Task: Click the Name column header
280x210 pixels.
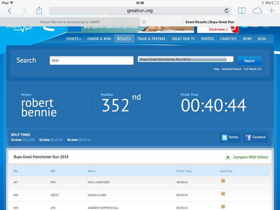Action: click(91, 171)
